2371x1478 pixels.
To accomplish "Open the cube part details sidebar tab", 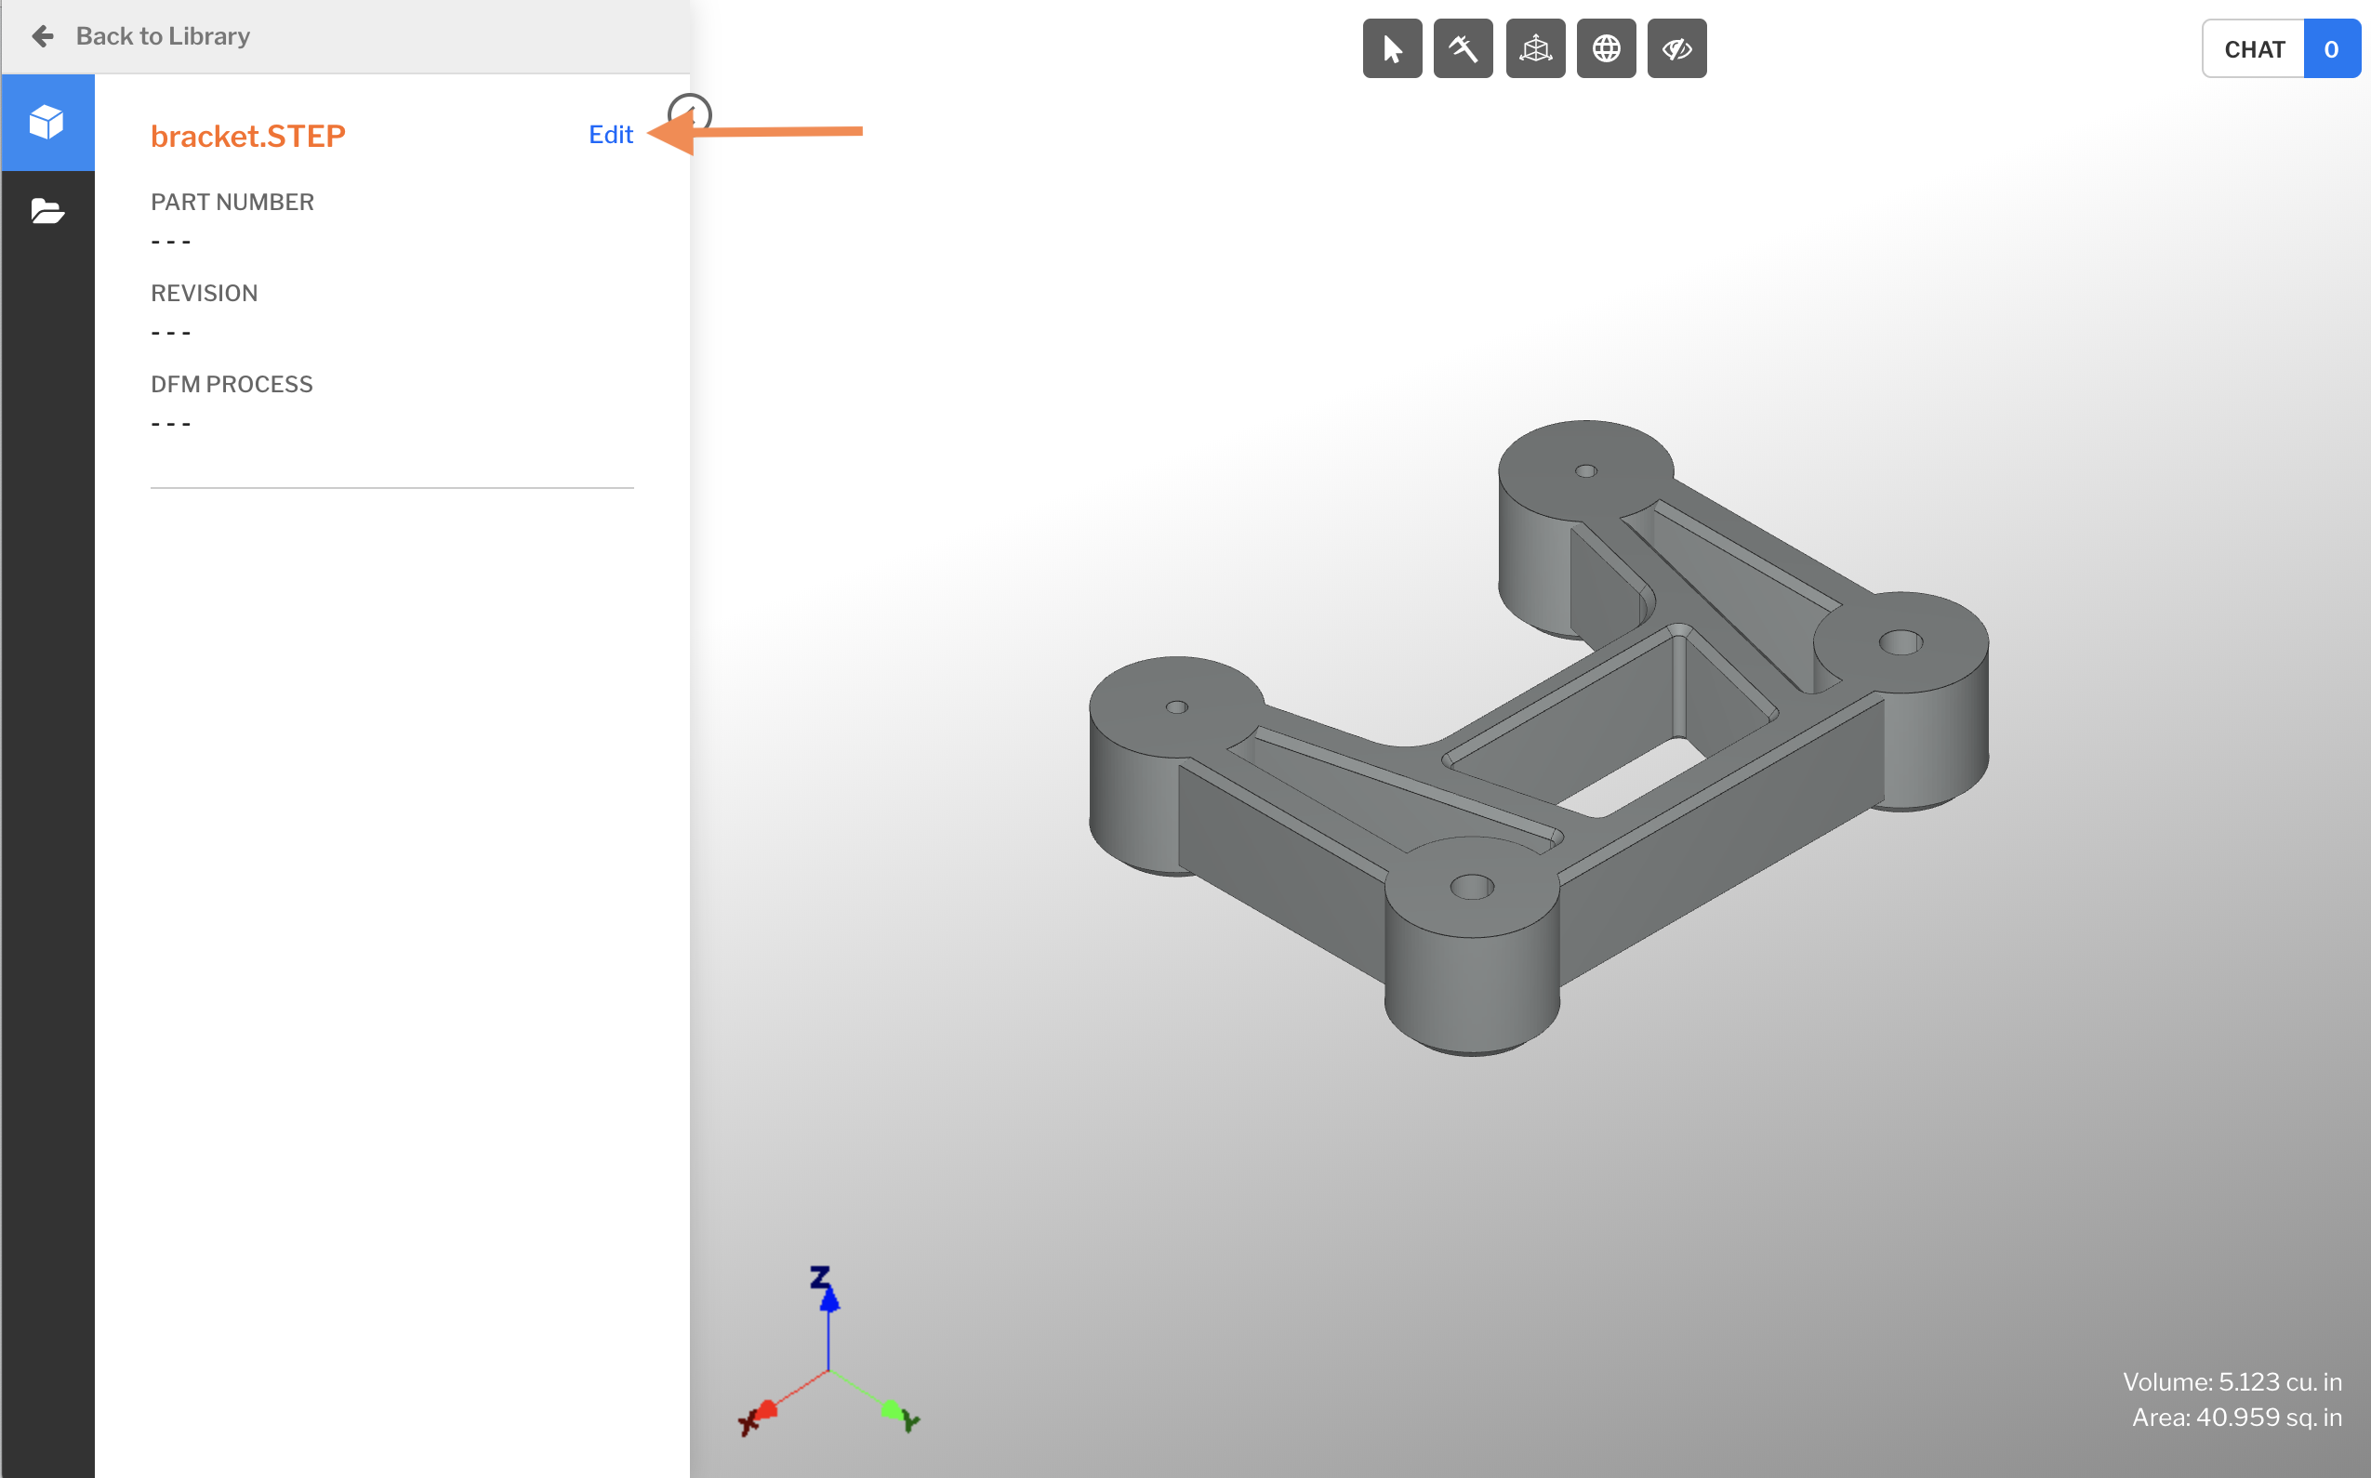I will click(46, 122).
